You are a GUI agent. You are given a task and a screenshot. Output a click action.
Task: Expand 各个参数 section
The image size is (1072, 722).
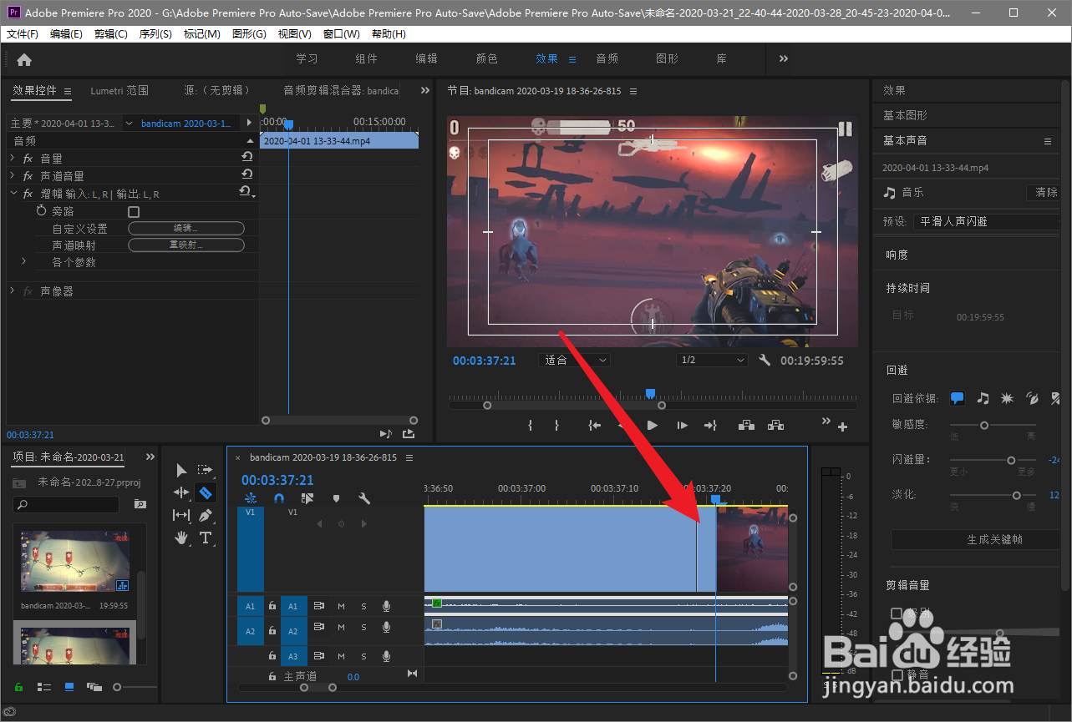(x=23, y=261)
